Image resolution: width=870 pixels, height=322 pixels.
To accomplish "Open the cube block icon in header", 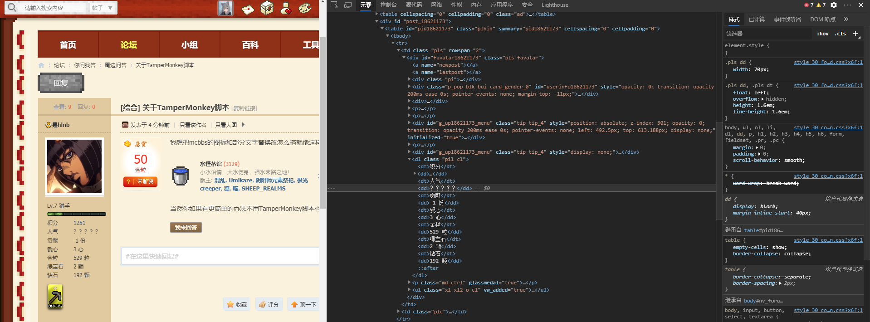I will click(267, 8).
